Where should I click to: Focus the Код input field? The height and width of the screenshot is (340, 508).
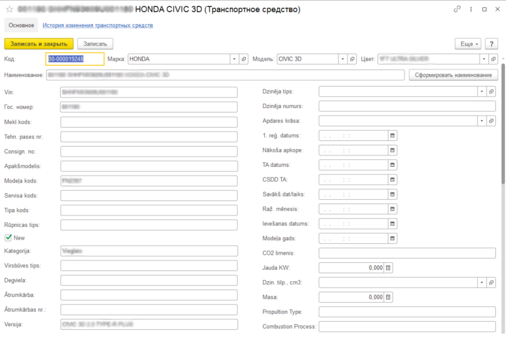pos(75,59)
